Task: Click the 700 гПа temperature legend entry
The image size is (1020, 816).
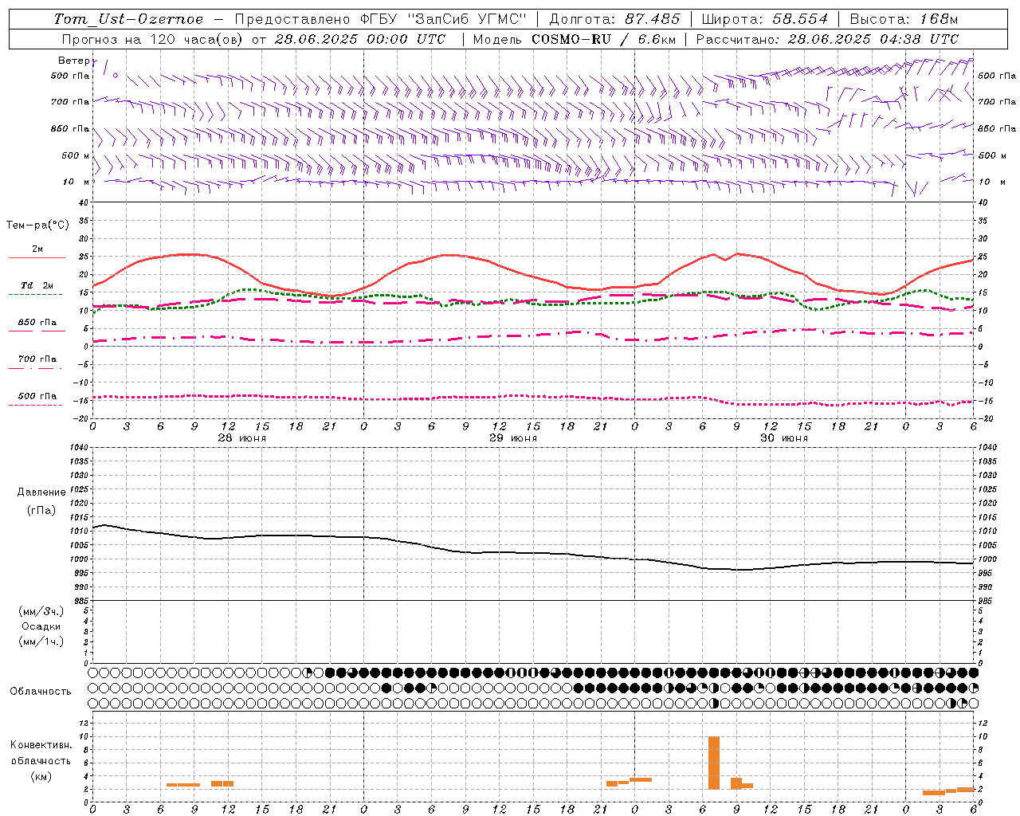Action: tap(37, 359)
